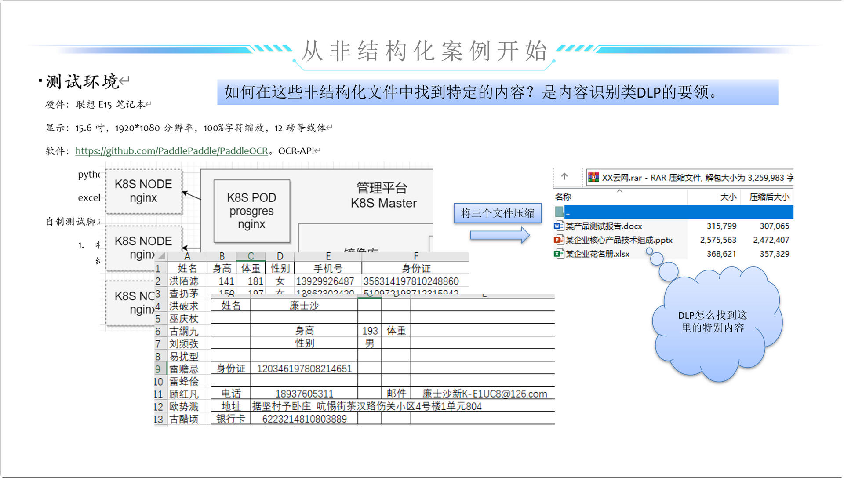Click the 名称 column header
Image resolution: width=844 pixels, height=478 pixels.
563,197
